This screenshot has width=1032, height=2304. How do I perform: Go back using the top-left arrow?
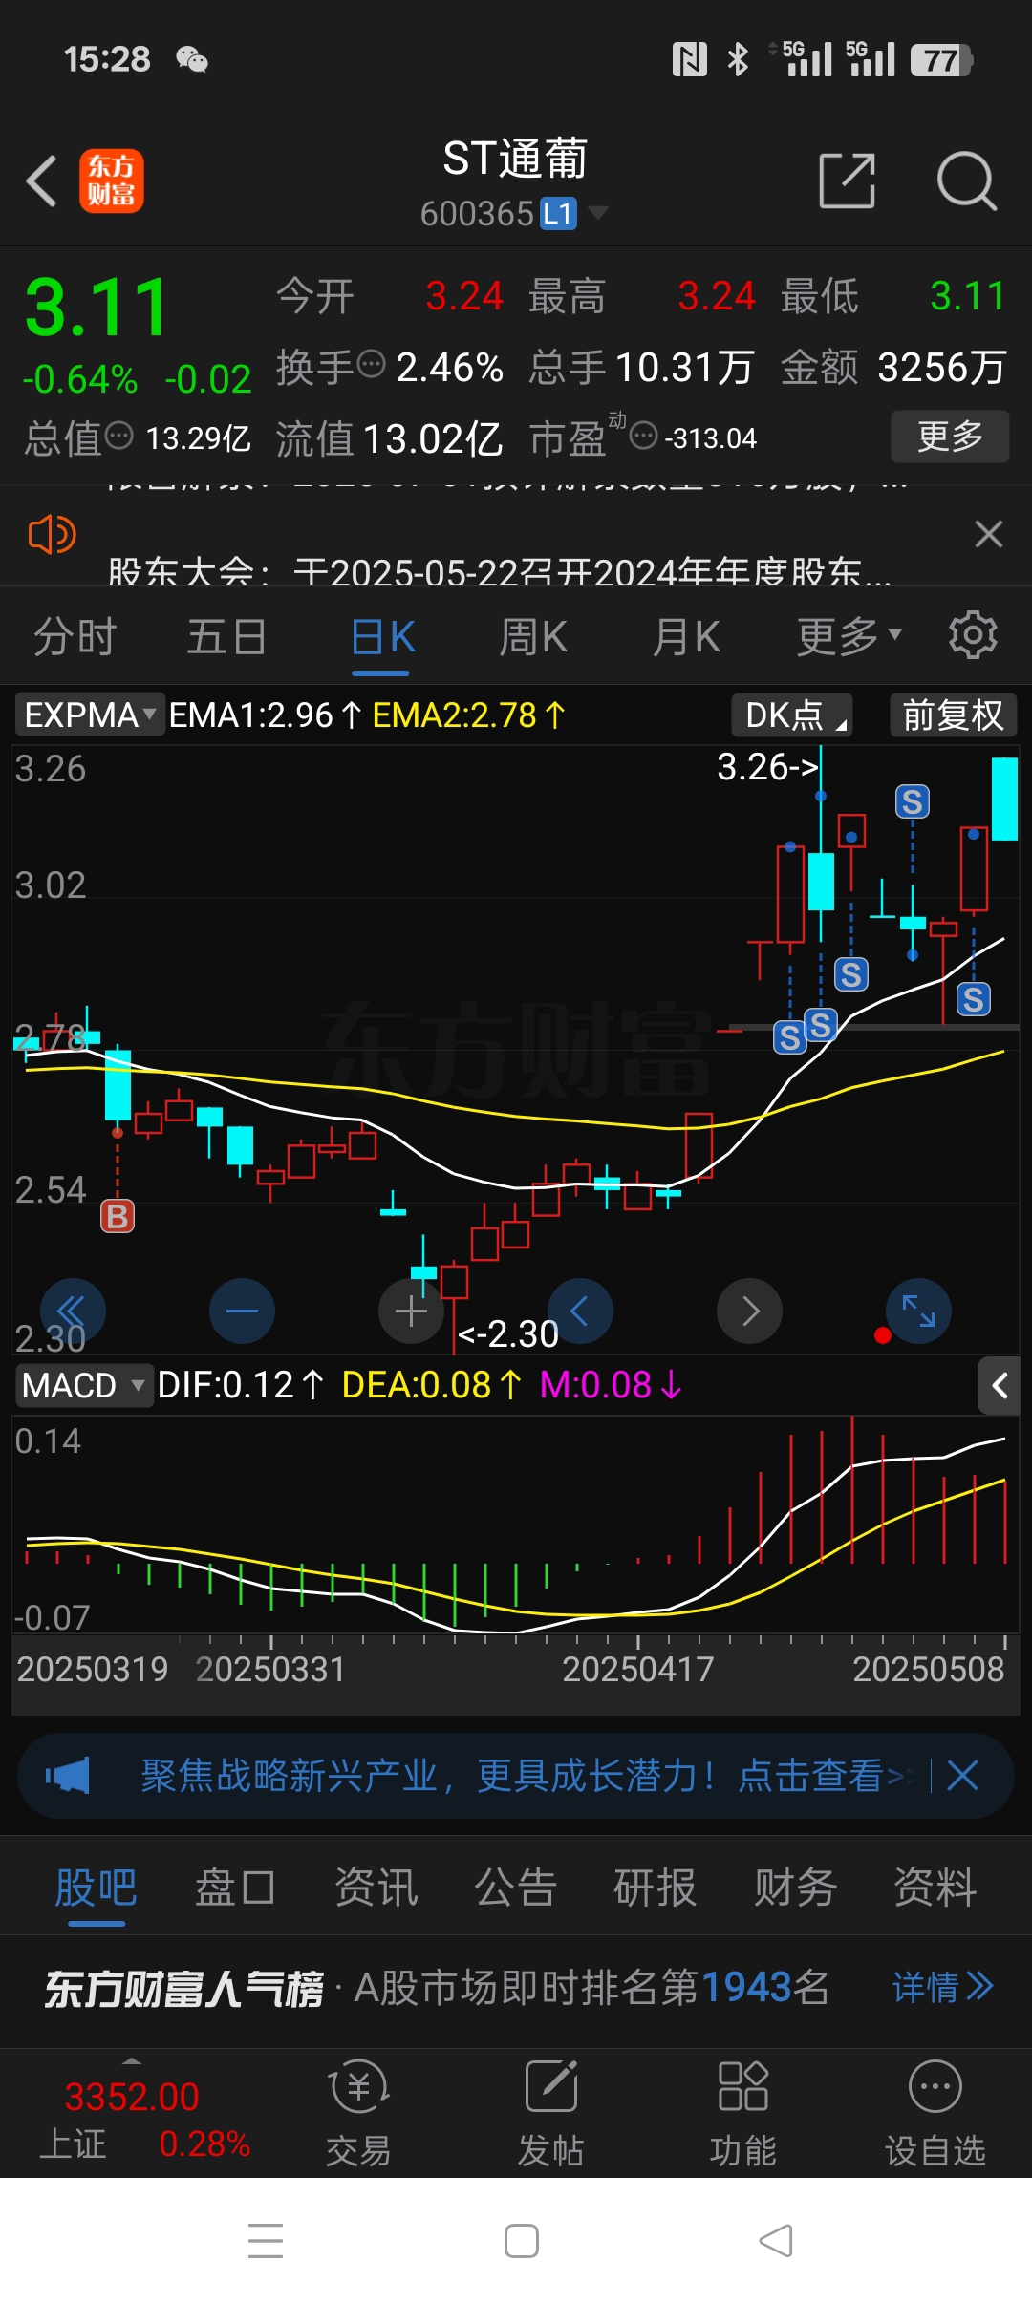click(42, 181)
